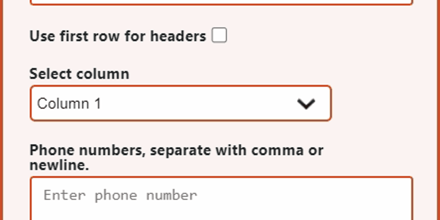Click the word 'newline.' in the phone label

[59, 165]
